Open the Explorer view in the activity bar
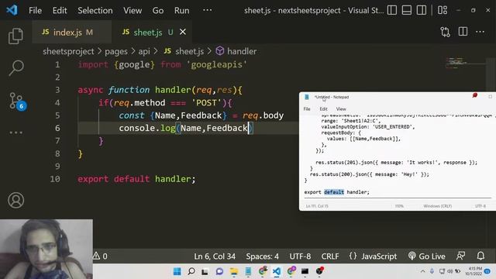 tap(15, 36)
